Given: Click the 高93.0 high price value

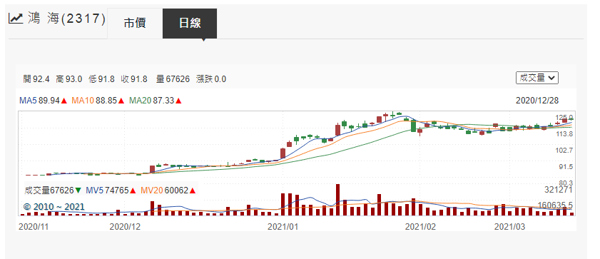Looking at the screenshot, I should point(69,79).
